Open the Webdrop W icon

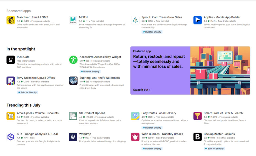pyautogui.click(x=73, y=137)
